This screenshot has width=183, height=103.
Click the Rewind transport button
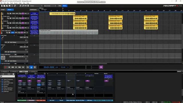pyautogui.click(x=13, y=67)
